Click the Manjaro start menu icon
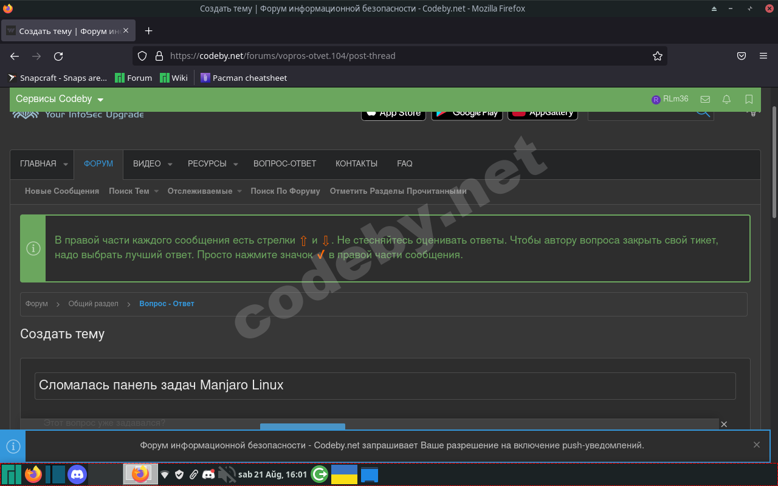Viewport: 778px width, 486px height. pyautogui.click(x=12, y=474)
